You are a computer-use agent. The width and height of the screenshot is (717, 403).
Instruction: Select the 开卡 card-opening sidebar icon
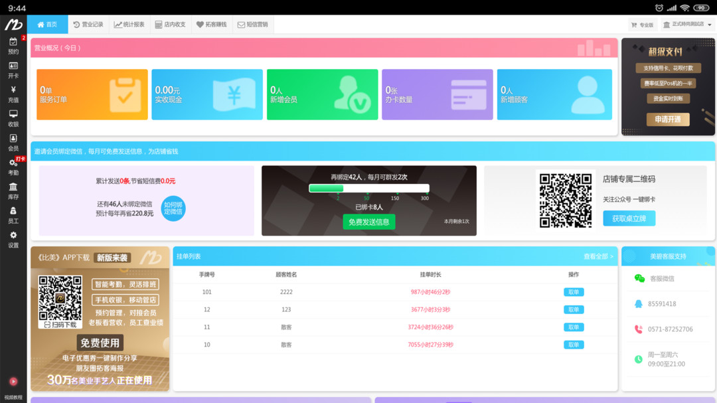click(13, 70)
